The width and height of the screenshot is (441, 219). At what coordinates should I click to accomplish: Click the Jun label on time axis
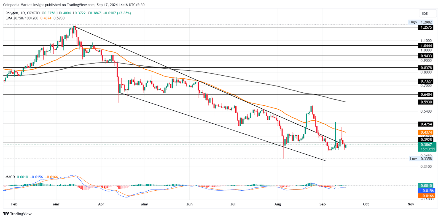click(x=189, y=204)
